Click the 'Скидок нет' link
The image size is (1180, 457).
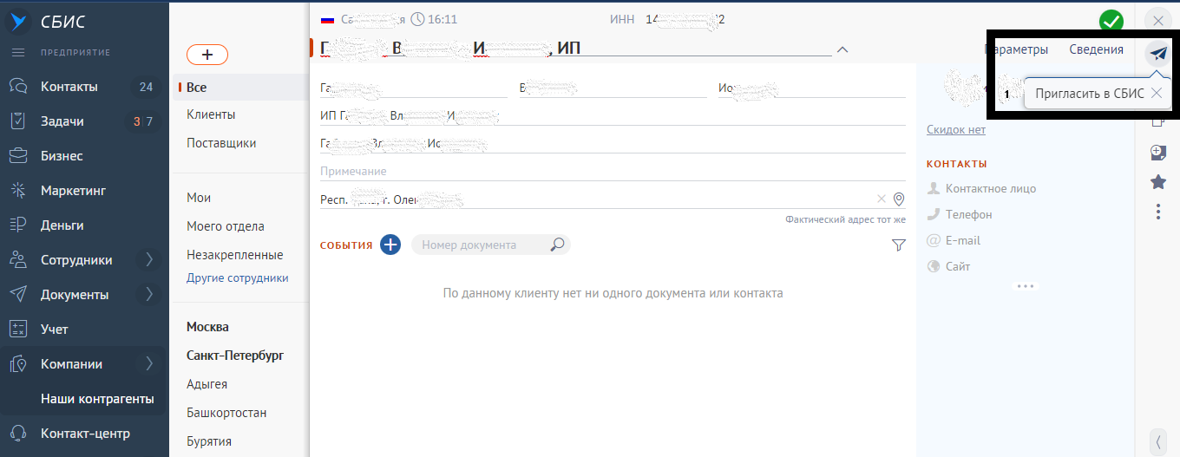tap(956, 129)
